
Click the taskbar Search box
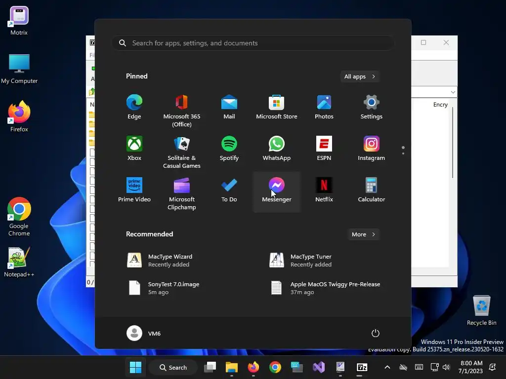pyautogui.click(x=173, y=367)
